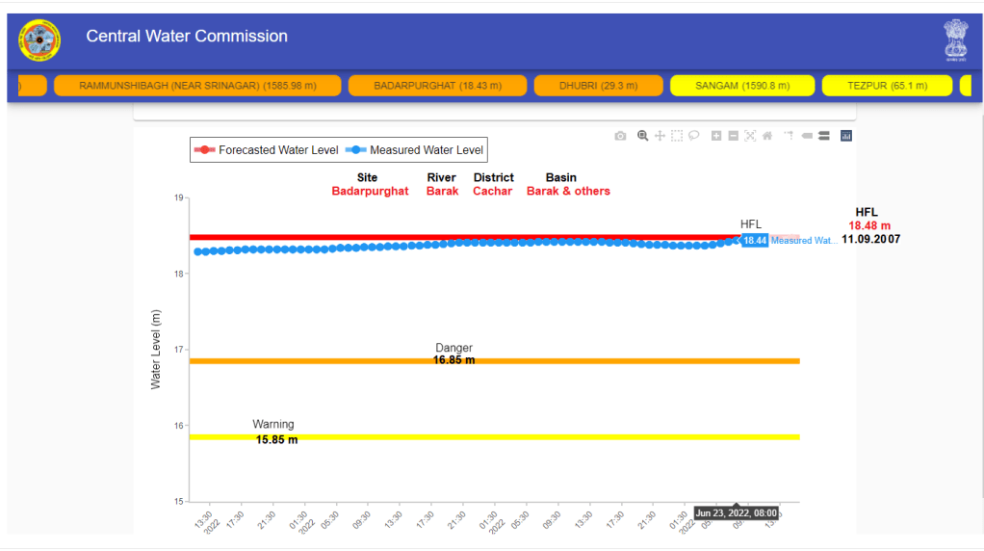This screenshot has height=551, width=984.
Task: Download plot as PNG camera icon
Action: 620,136
